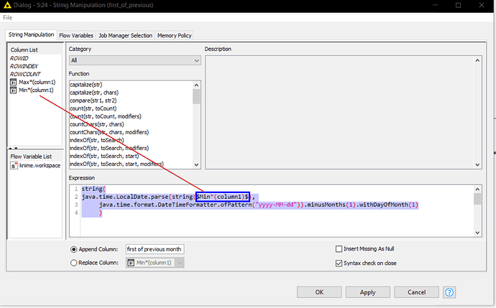Enable Insert Missing As Null checkbox
496x308 pixels.
(x=339, y=249)
